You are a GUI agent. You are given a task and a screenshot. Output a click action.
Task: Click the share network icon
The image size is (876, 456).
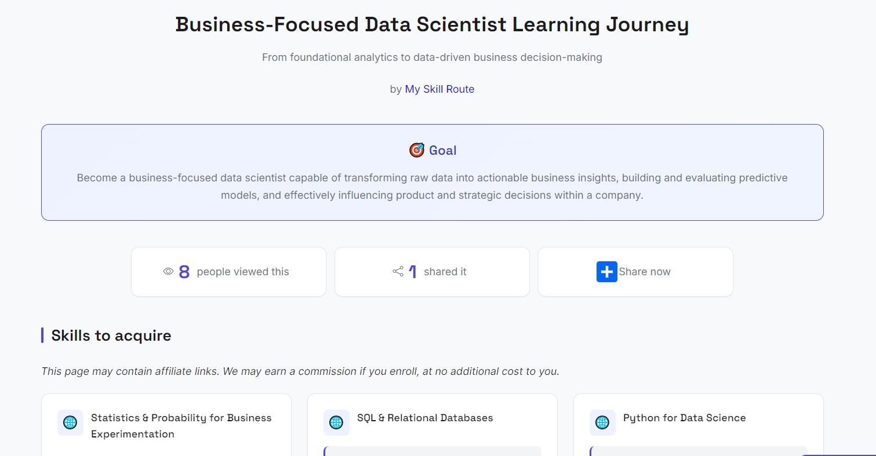398,271
